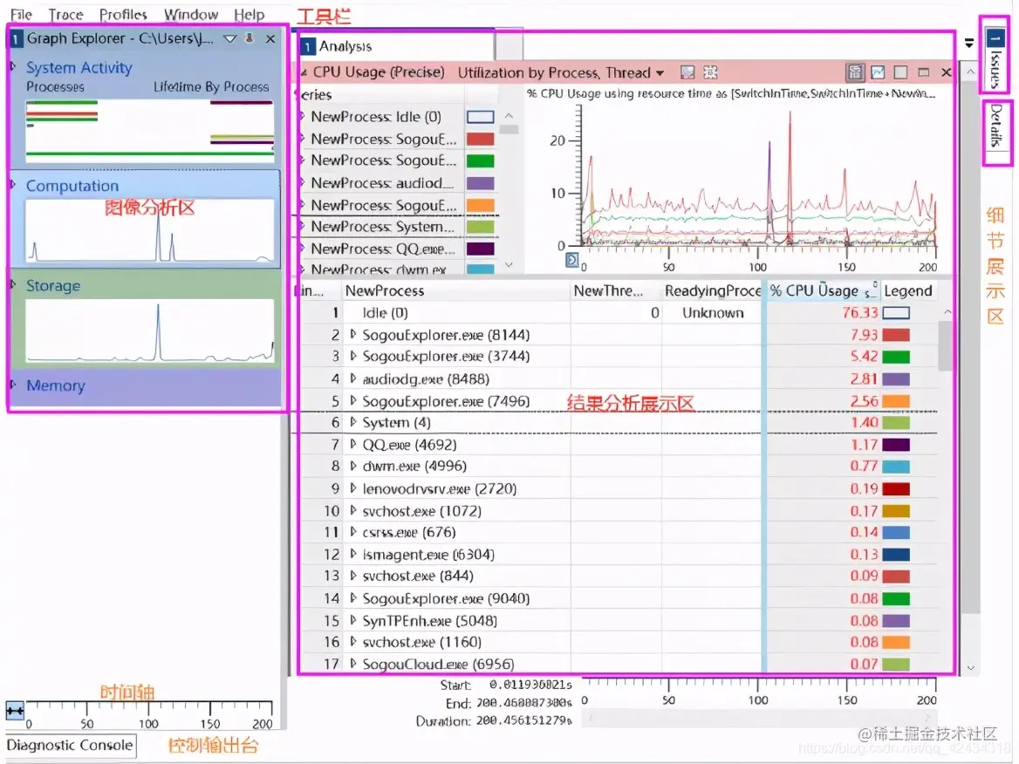Expand Storage in Graph Explorer
1019x764 pixels.
point(12,284)
